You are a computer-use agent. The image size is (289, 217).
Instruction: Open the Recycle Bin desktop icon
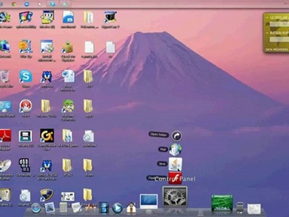pos(4,77)
